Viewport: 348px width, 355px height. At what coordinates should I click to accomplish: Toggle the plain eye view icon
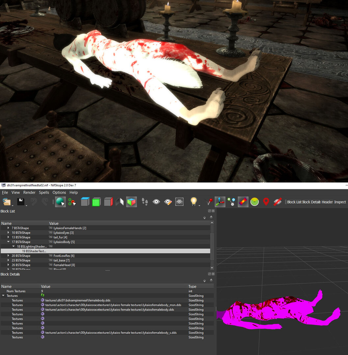156,202
